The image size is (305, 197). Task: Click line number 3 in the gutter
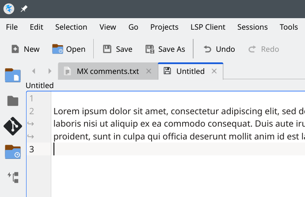coord(32,149)
